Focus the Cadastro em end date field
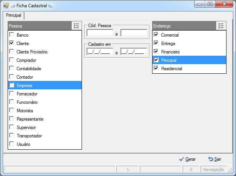The height and width of the screenshot is (176, 236). pos(134,52)
